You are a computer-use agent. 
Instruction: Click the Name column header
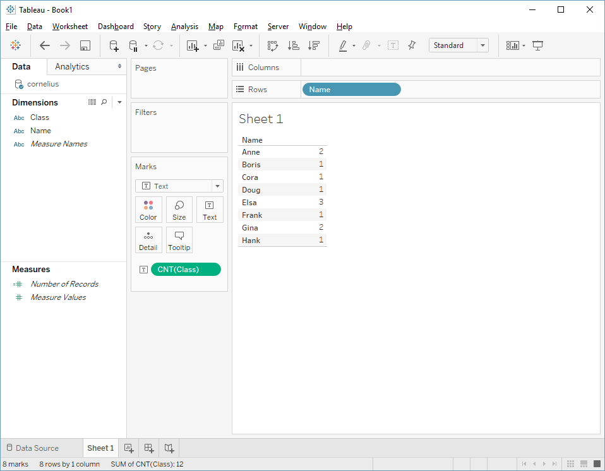tap(252, 140)
